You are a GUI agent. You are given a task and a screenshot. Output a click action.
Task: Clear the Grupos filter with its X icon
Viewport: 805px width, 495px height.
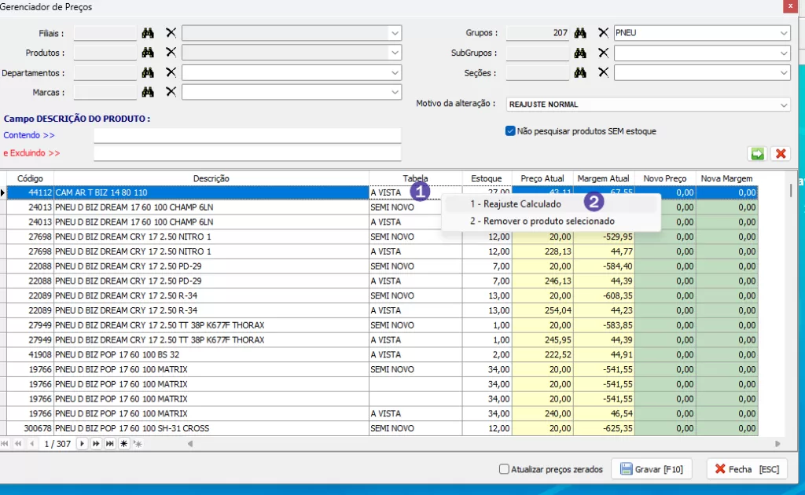tap(603, 33)
